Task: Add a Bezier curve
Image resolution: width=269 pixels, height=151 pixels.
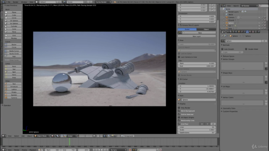Action: click(x=13, y=44)
